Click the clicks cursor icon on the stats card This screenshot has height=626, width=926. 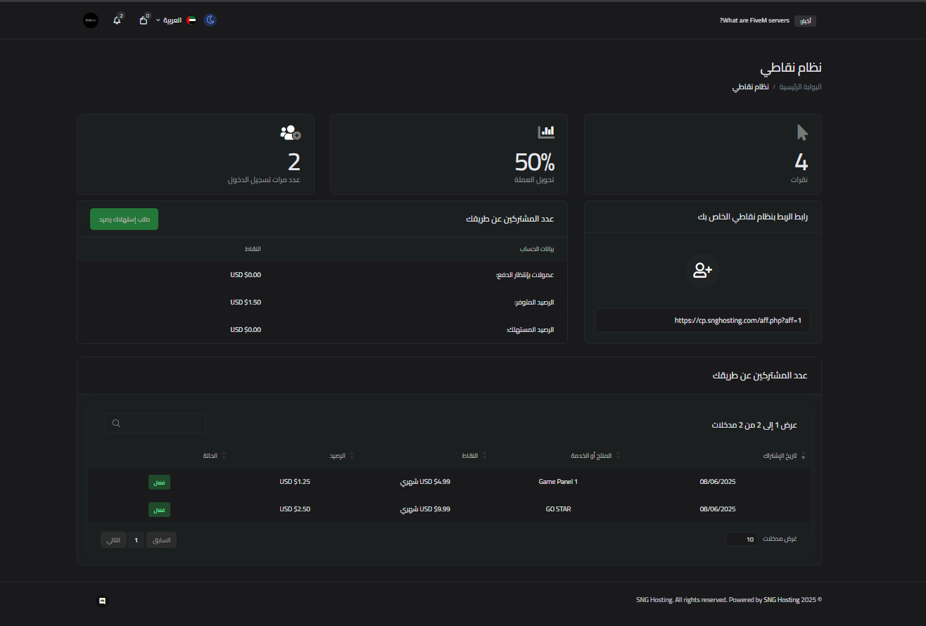point(801,132)
